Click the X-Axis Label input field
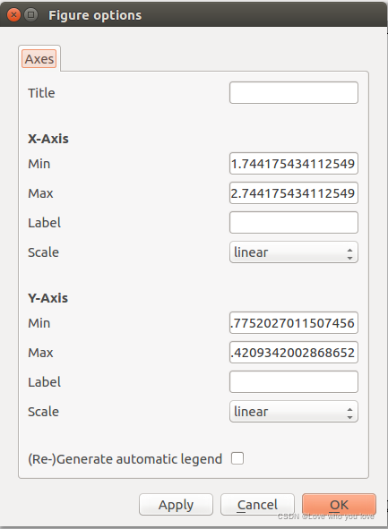This screenshot has height=529, width=388. (x=294, y=222)
